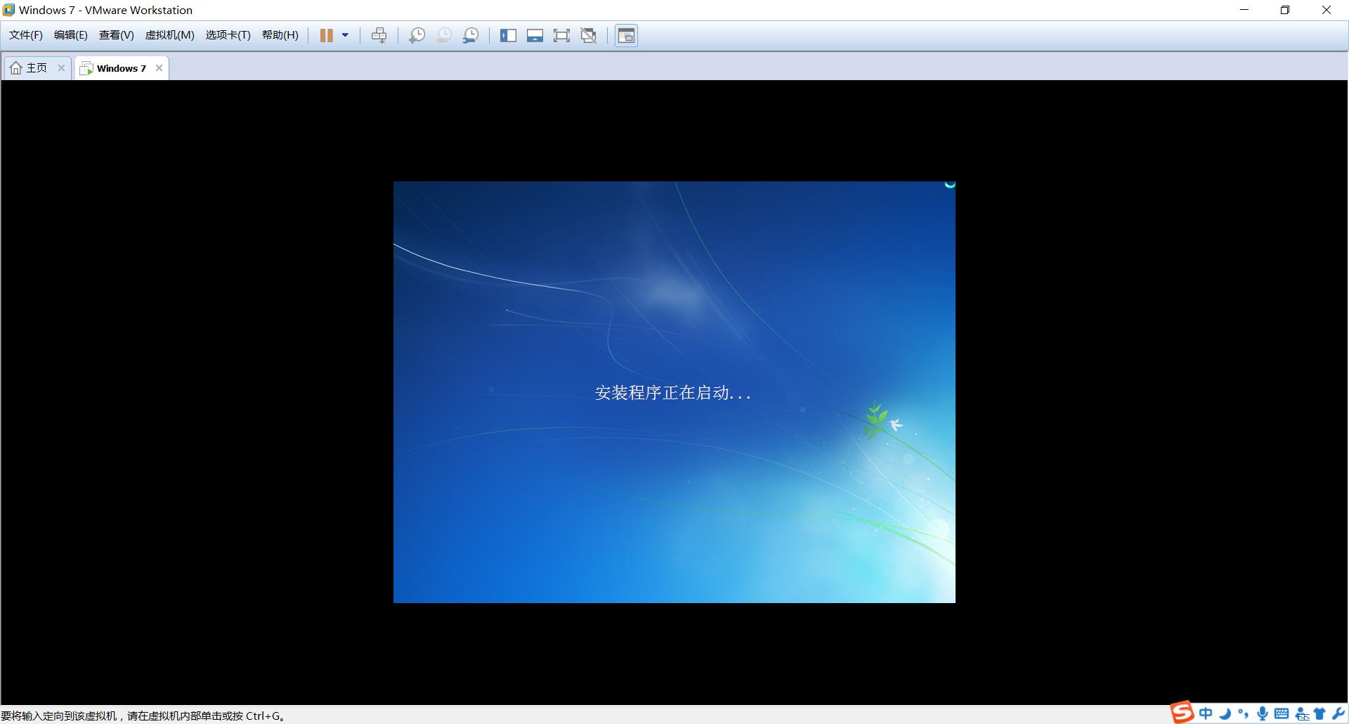Image resolution: width=1349 pixels, height=724 pixels.
Task: Click the pause virtual machine button
Action: (x=327, y=36)
